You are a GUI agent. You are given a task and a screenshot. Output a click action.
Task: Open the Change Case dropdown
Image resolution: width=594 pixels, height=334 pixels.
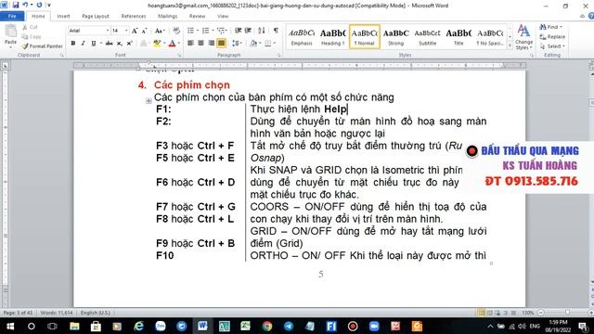click(x=160, y=31)
